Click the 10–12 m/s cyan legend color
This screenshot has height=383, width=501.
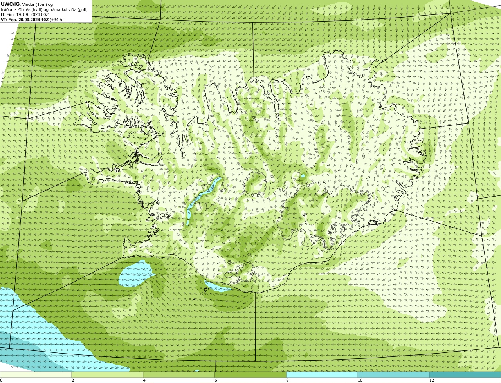point(394,375)
